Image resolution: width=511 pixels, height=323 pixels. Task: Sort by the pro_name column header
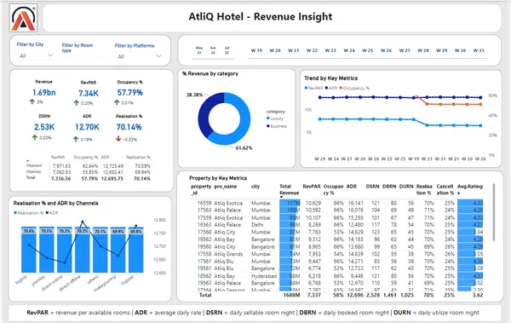coord(226,187)
